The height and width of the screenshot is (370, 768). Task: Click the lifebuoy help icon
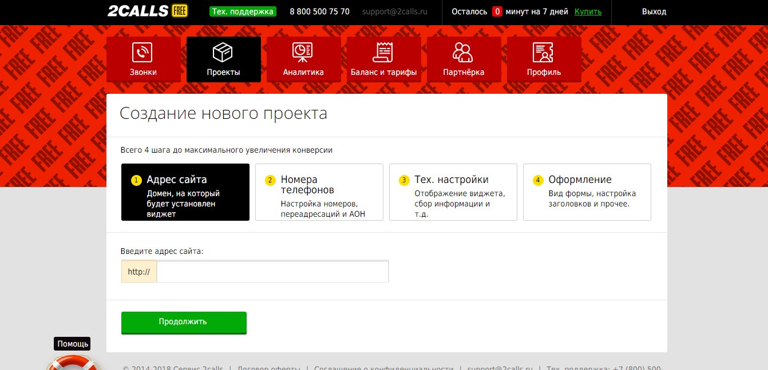point(72,363)
